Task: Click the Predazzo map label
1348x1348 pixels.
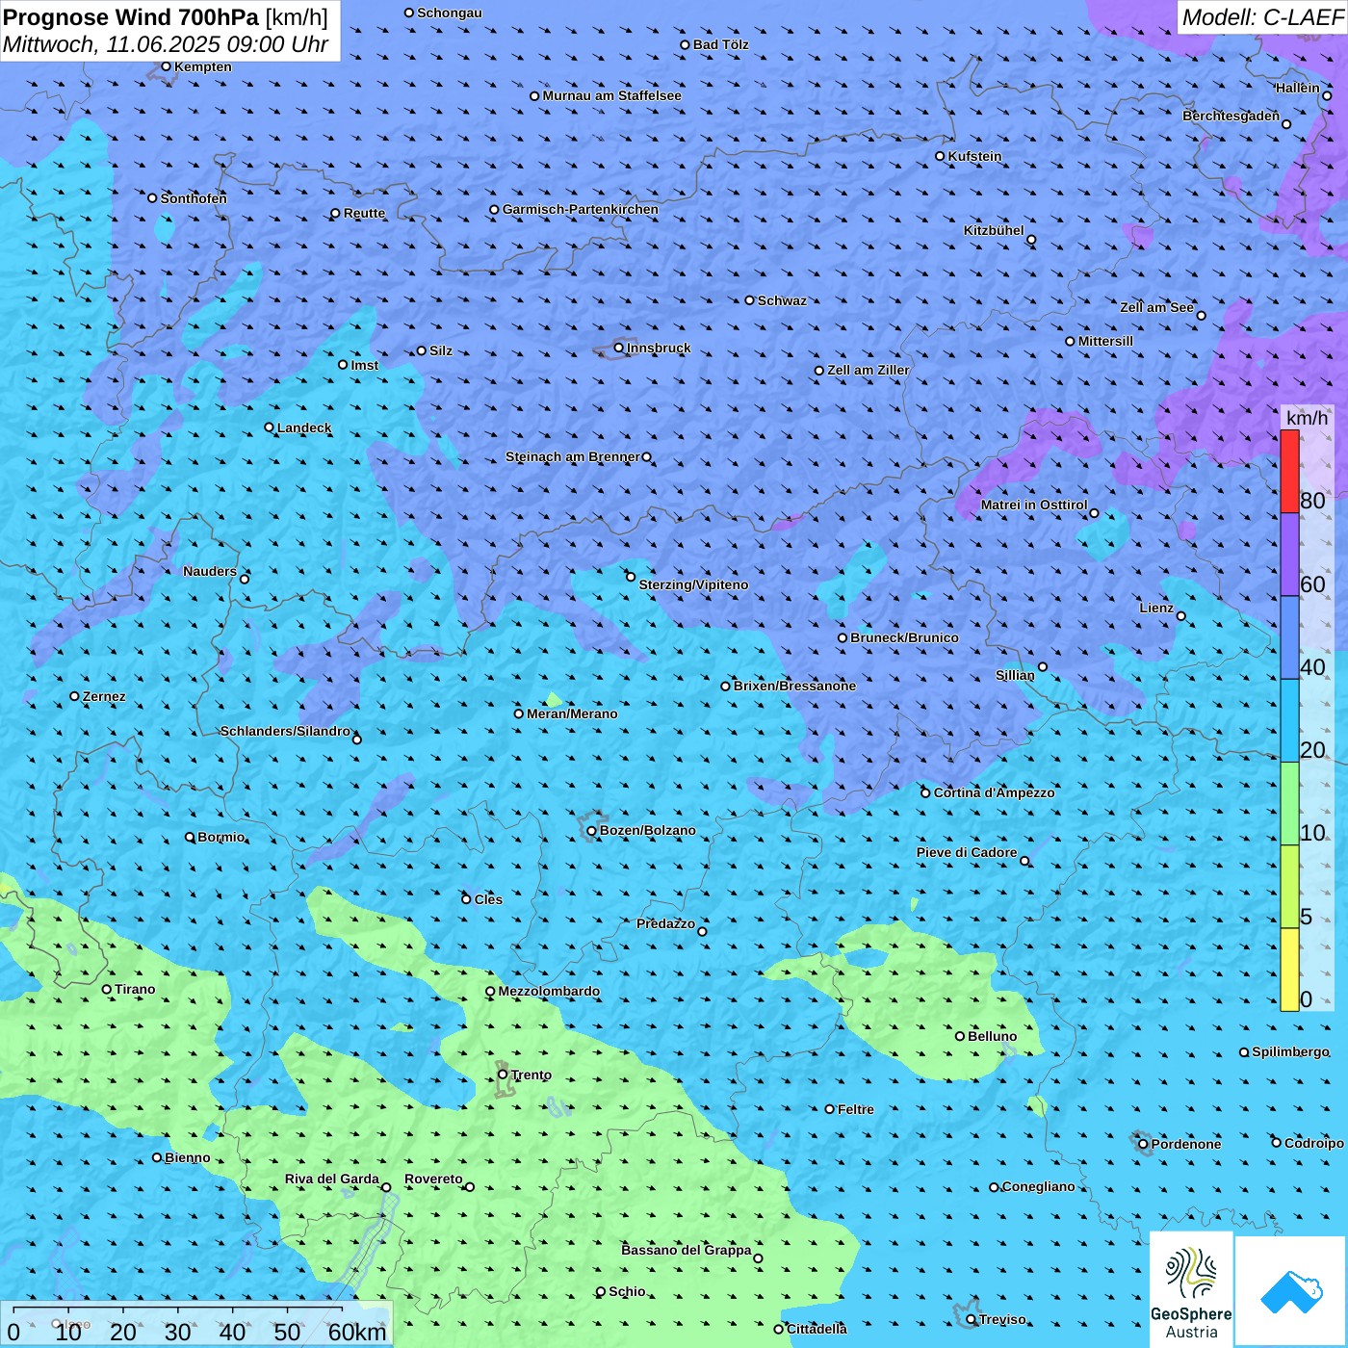Action: [665, 923]
